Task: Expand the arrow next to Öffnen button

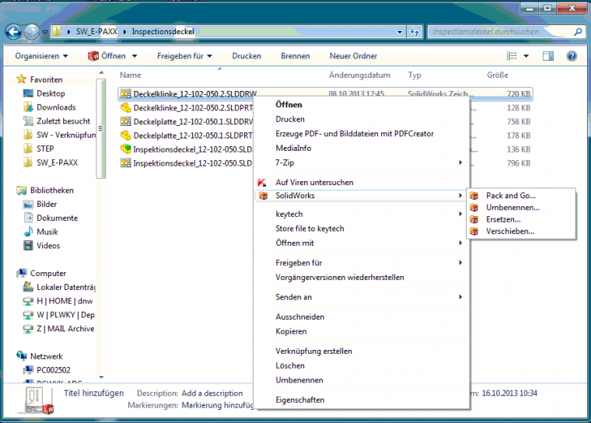Action: click(x=135, y=56)
